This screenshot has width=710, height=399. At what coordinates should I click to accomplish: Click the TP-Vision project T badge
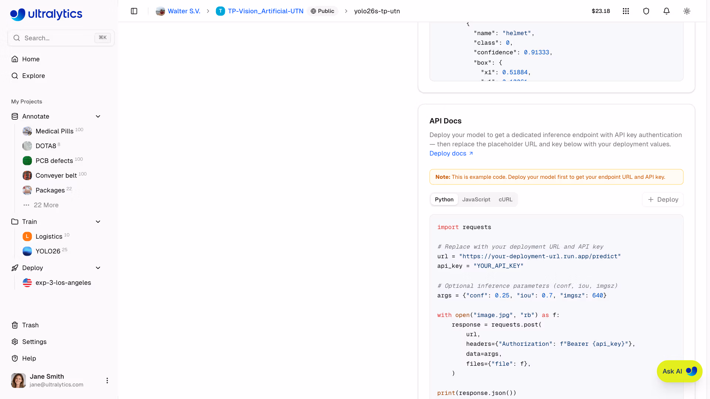pos(220,11)
